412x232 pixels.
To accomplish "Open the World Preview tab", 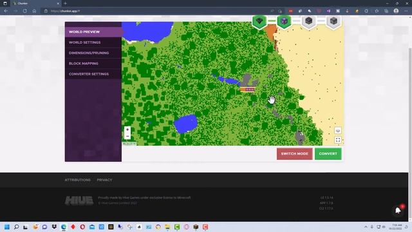I will (x=93, y=32).
